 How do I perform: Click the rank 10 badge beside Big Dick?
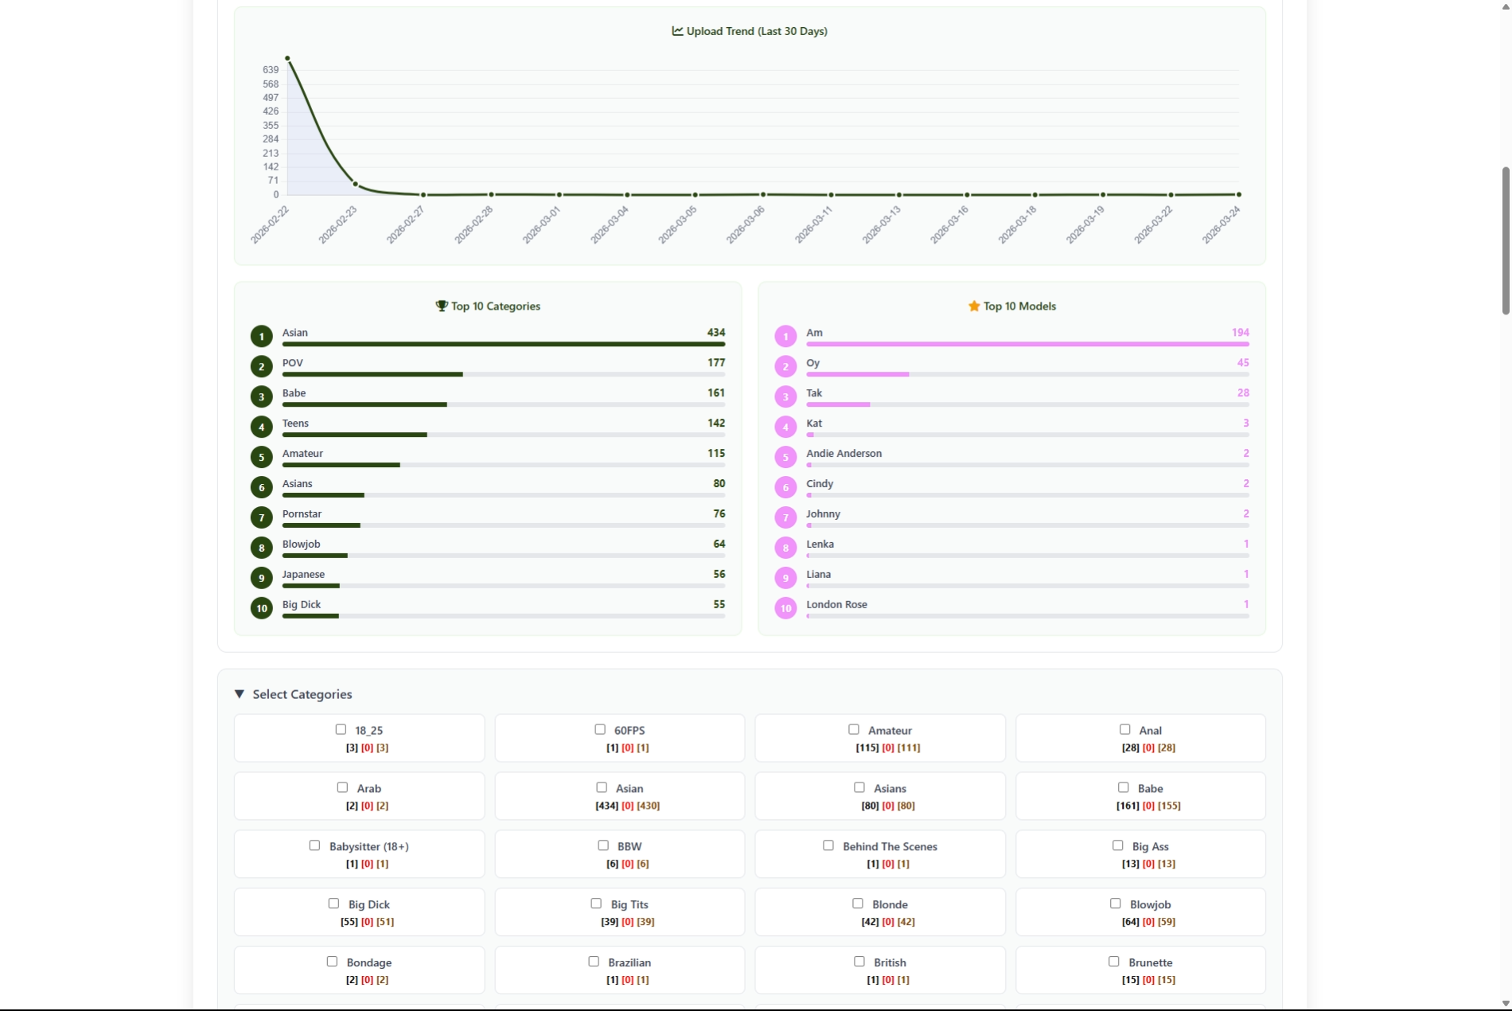261,608
